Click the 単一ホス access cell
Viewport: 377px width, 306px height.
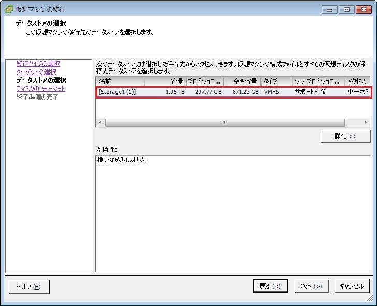(358, 92)
